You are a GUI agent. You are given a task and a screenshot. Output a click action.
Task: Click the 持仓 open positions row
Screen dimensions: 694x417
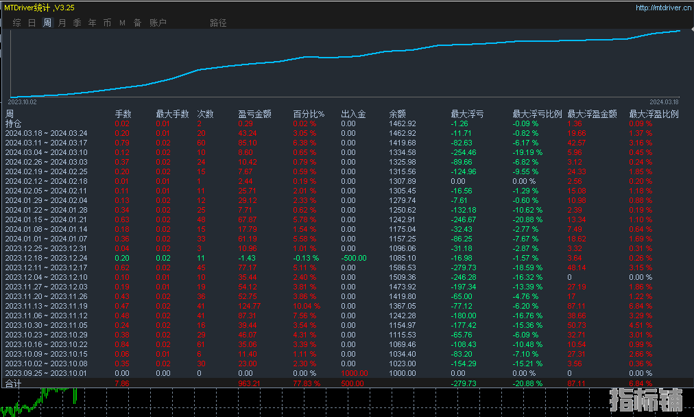(x=14, y=123)
